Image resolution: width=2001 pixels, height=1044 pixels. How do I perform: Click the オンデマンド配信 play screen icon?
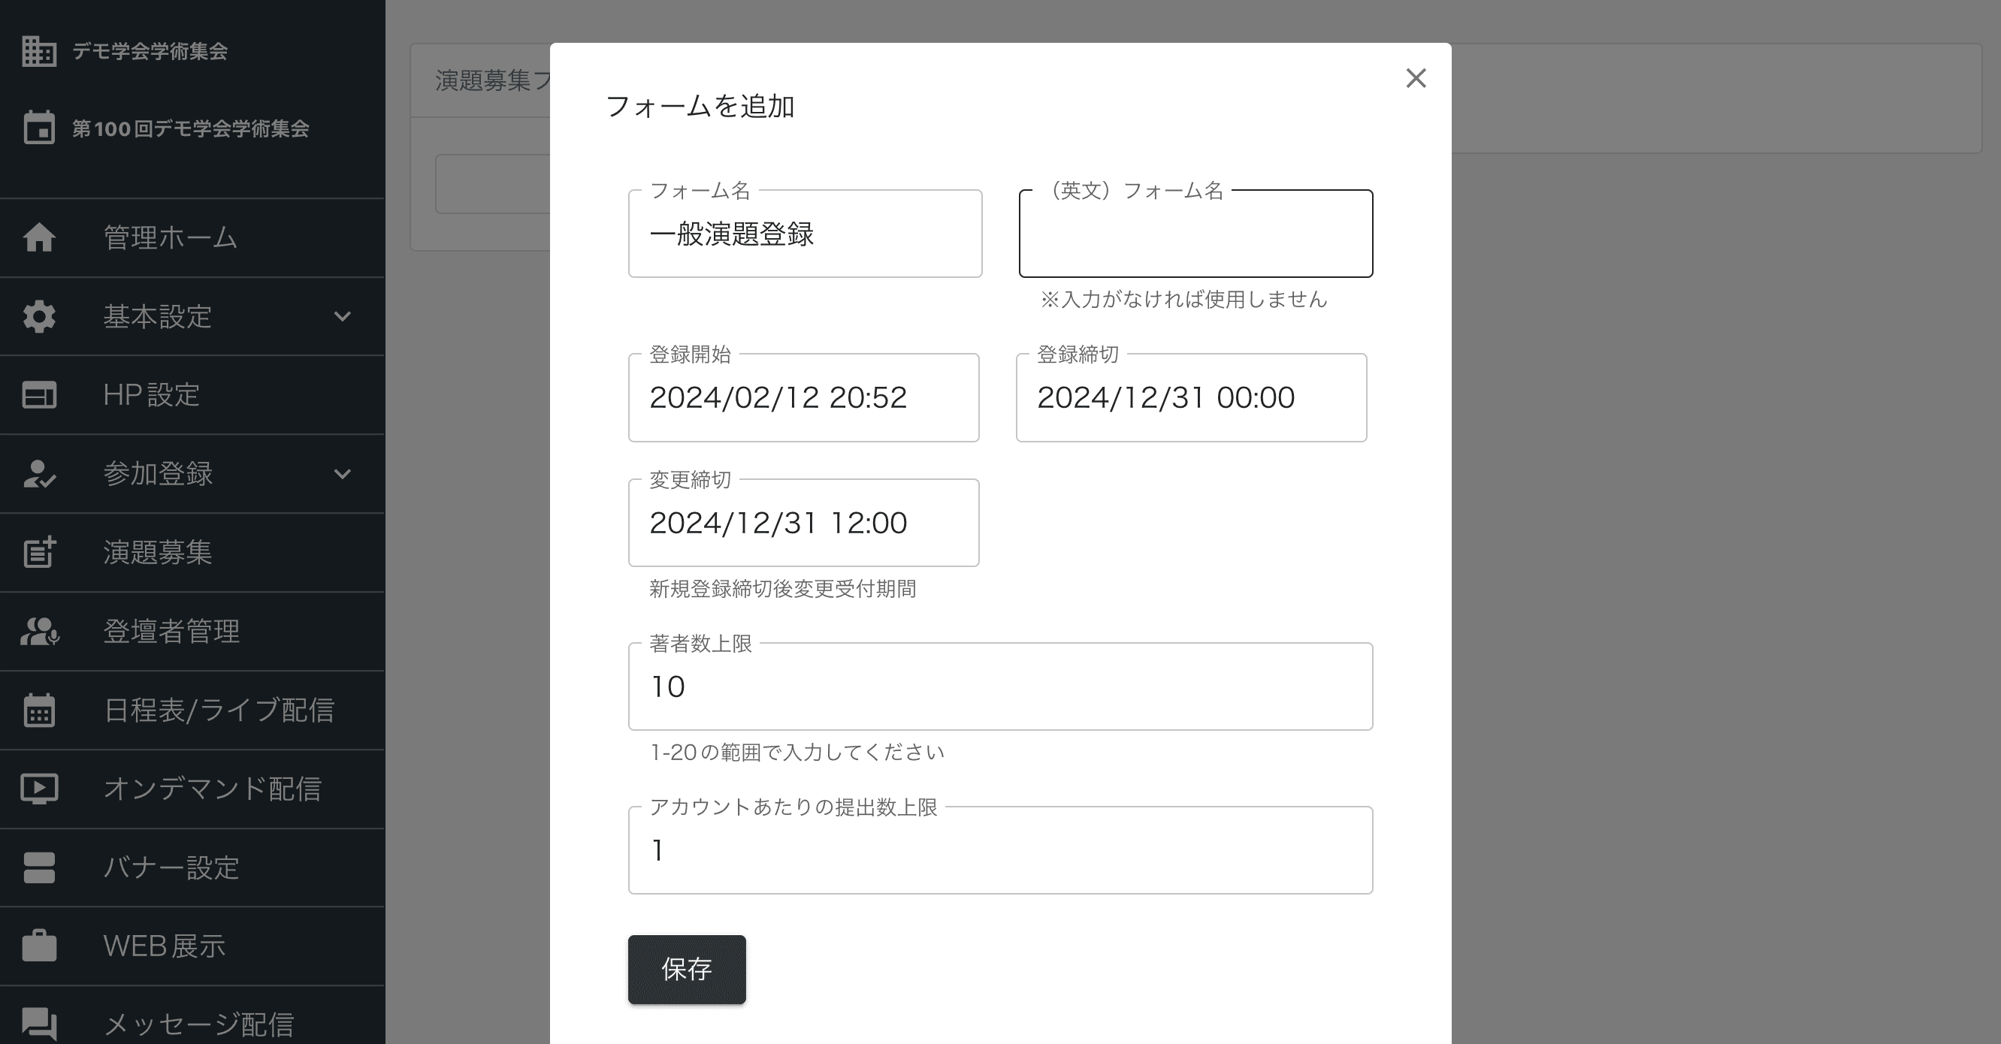[x=39, y=789]
